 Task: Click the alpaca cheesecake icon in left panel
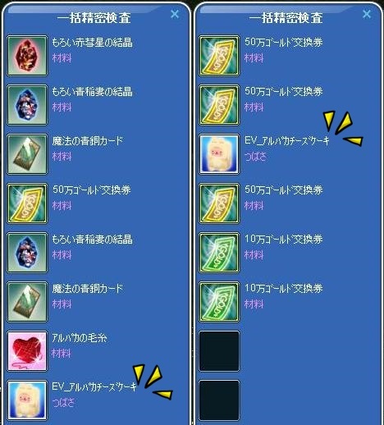pos(27,400)
